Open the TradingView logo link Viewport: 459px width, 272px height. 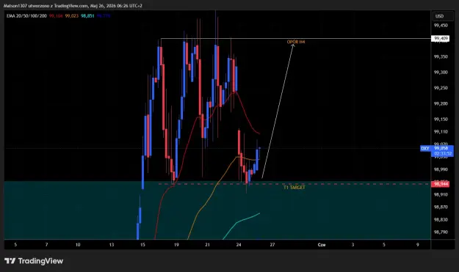34,261
